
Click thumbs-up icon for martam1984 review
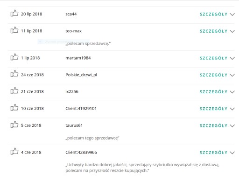(x=14, y=57)
